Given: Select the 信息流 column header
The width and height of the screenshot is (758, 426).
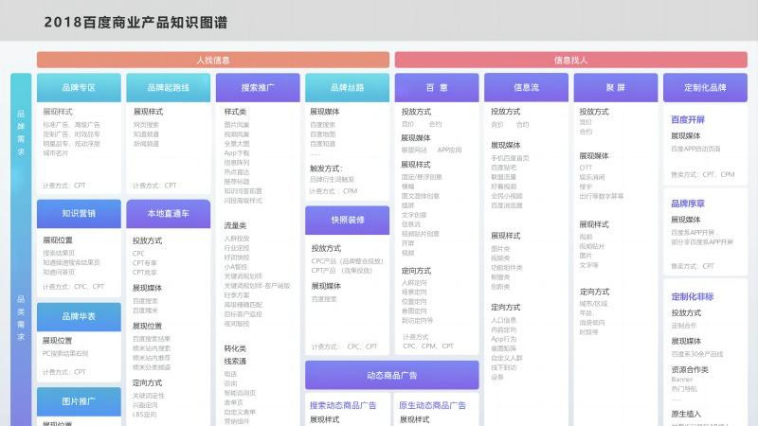Looking at the screenshot, I should coord(526,87).
